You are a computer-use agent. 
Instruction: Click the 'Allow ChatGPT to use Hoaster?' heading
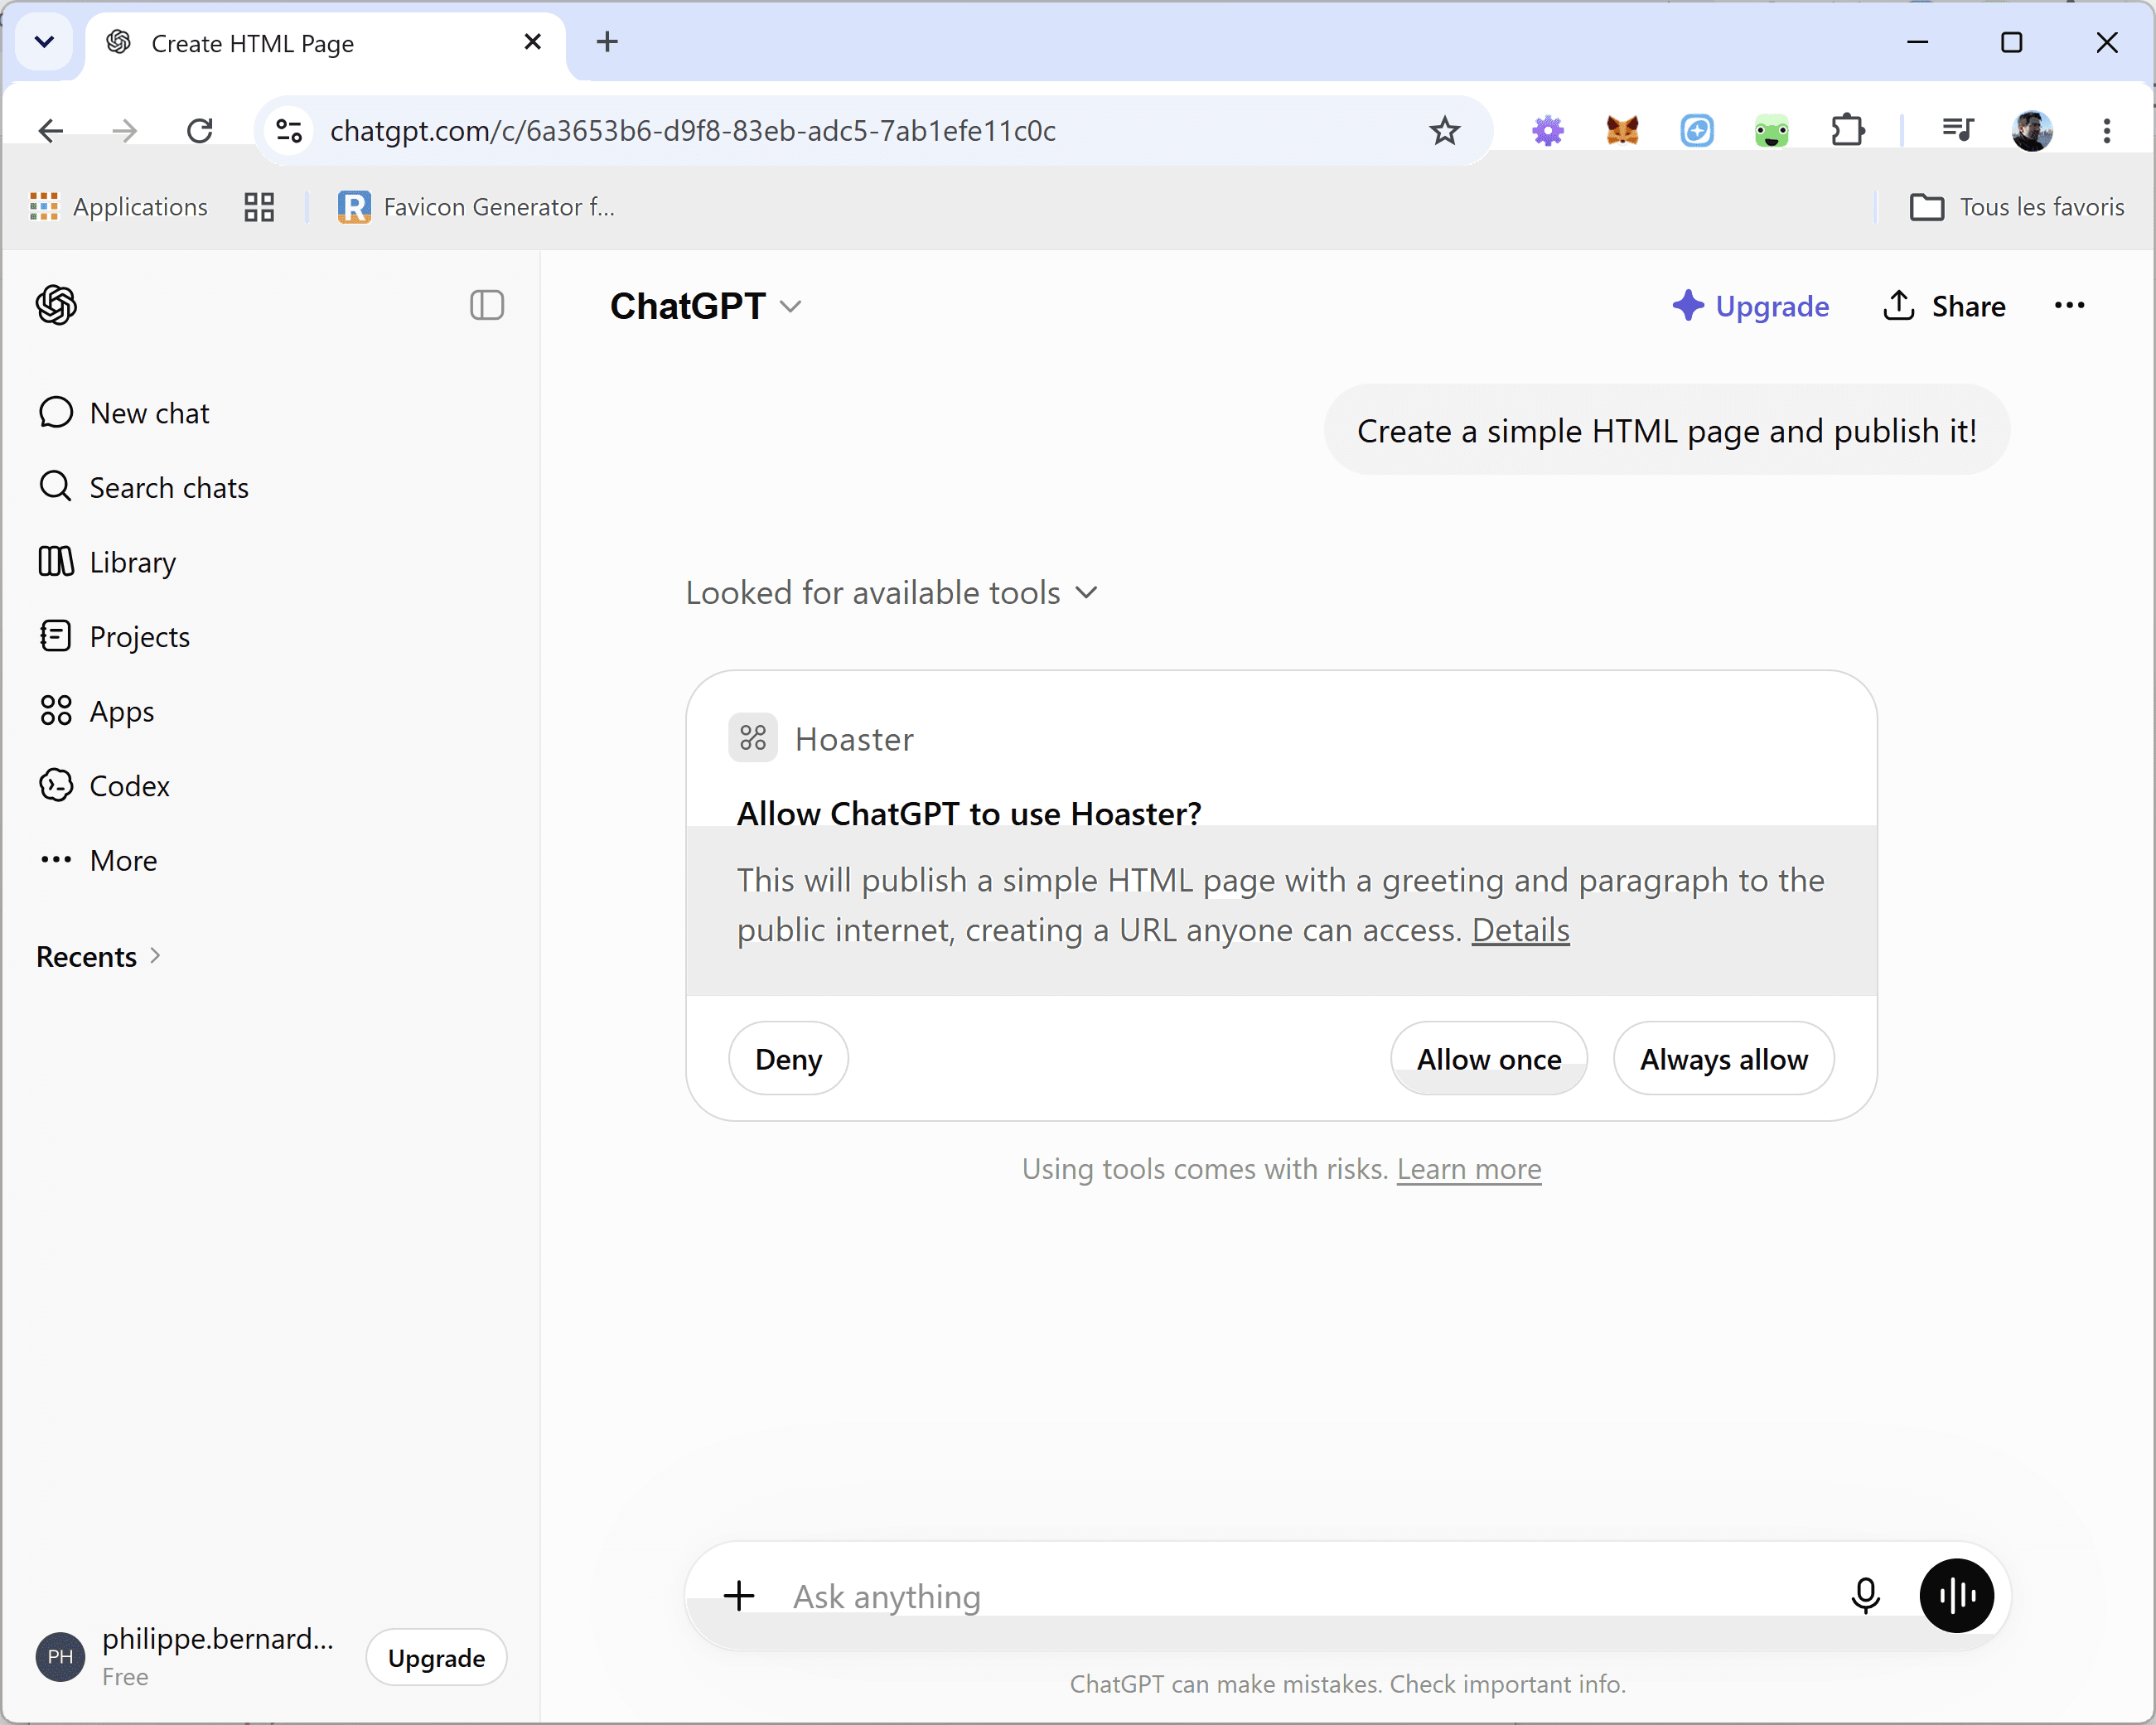[968, 813]
